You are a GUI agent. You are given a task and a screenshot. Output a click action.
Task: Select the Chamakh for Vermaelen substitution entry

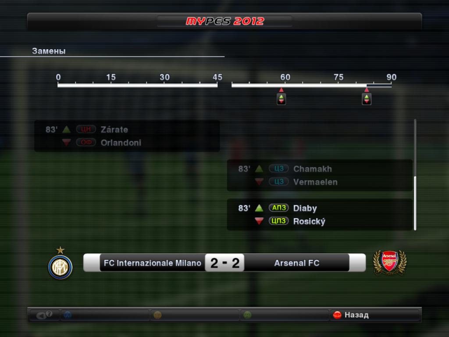(x=320, y=176)
